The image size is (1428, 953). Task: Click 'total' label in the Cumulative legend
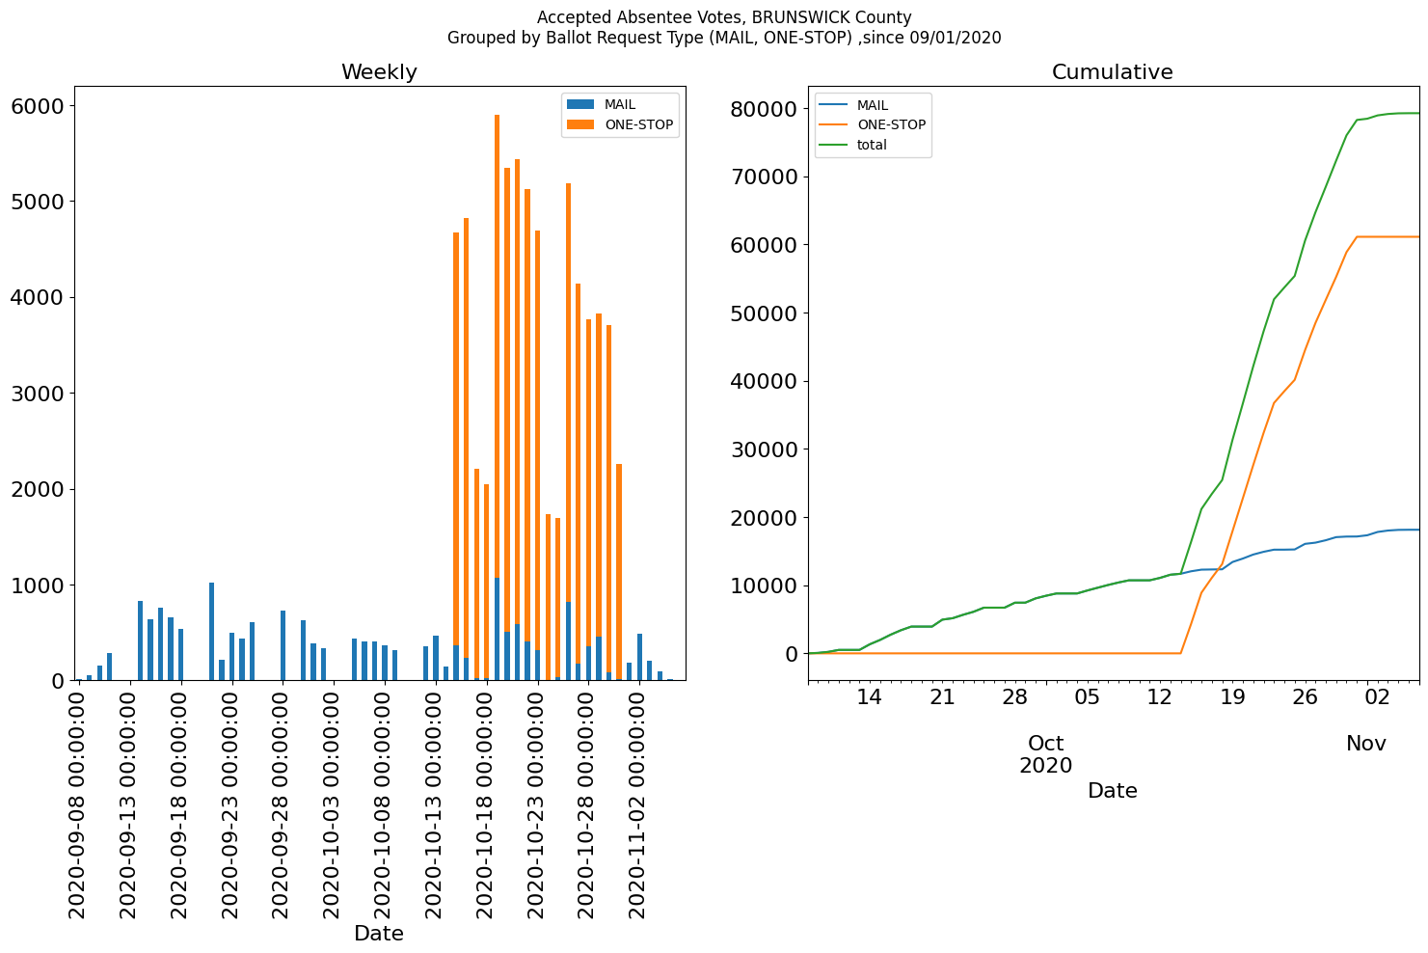(x=872, y=145)
